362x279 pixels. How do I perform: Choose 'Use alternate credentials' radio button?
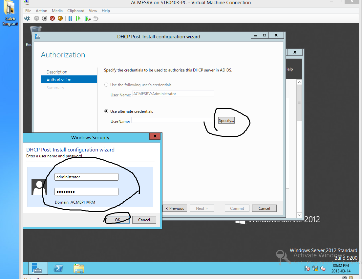pyautogui.click(x=106, y=111)
